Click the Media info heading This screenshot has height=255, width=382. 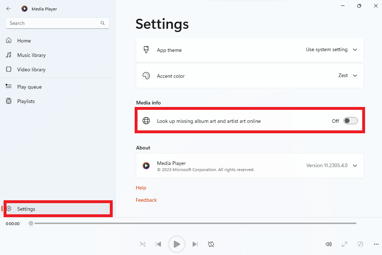pos(148,103)
